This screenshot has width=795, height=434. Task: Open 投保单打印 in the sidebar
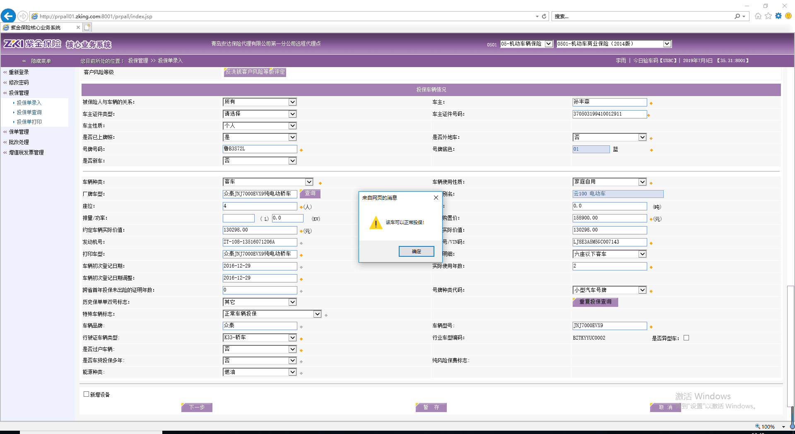(x=29, y=122)
